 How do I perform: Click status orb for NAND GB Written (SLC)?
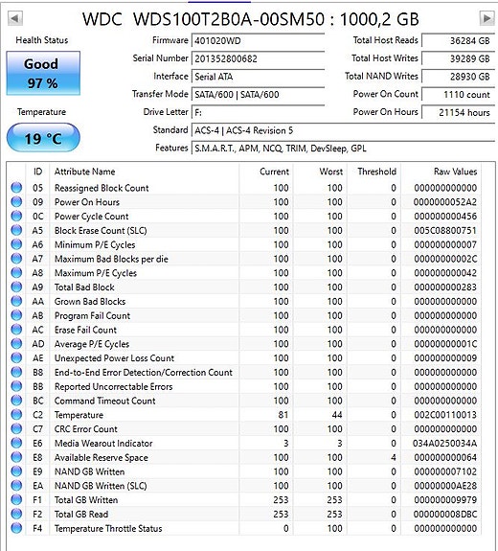16,486
